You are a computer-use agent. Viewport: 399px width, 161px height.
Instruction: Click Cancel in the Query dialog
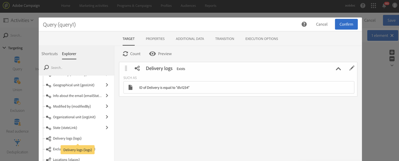click(x=322, y=24)
